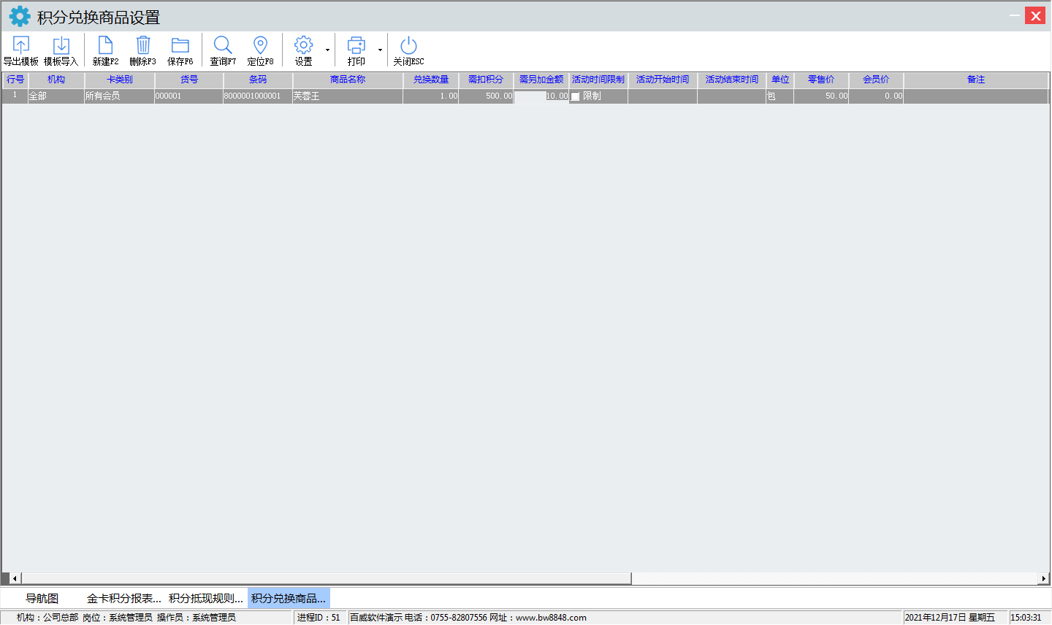
Task: Open the 设置 gear settings icon
Action: coord(303,45)
